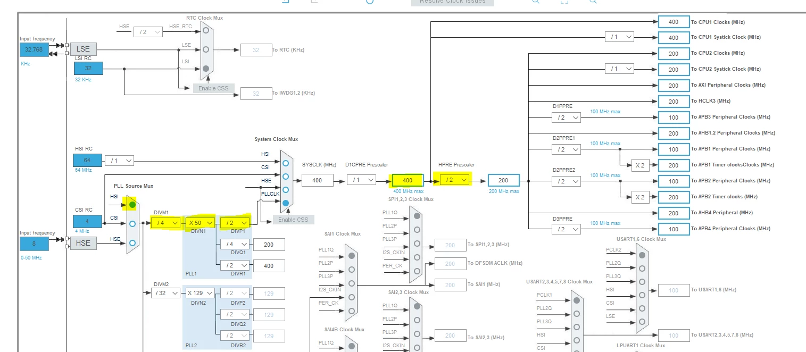Expand the DIVP1 /2 dropdown
Viewport: 806px width, 352px height.
235,222
